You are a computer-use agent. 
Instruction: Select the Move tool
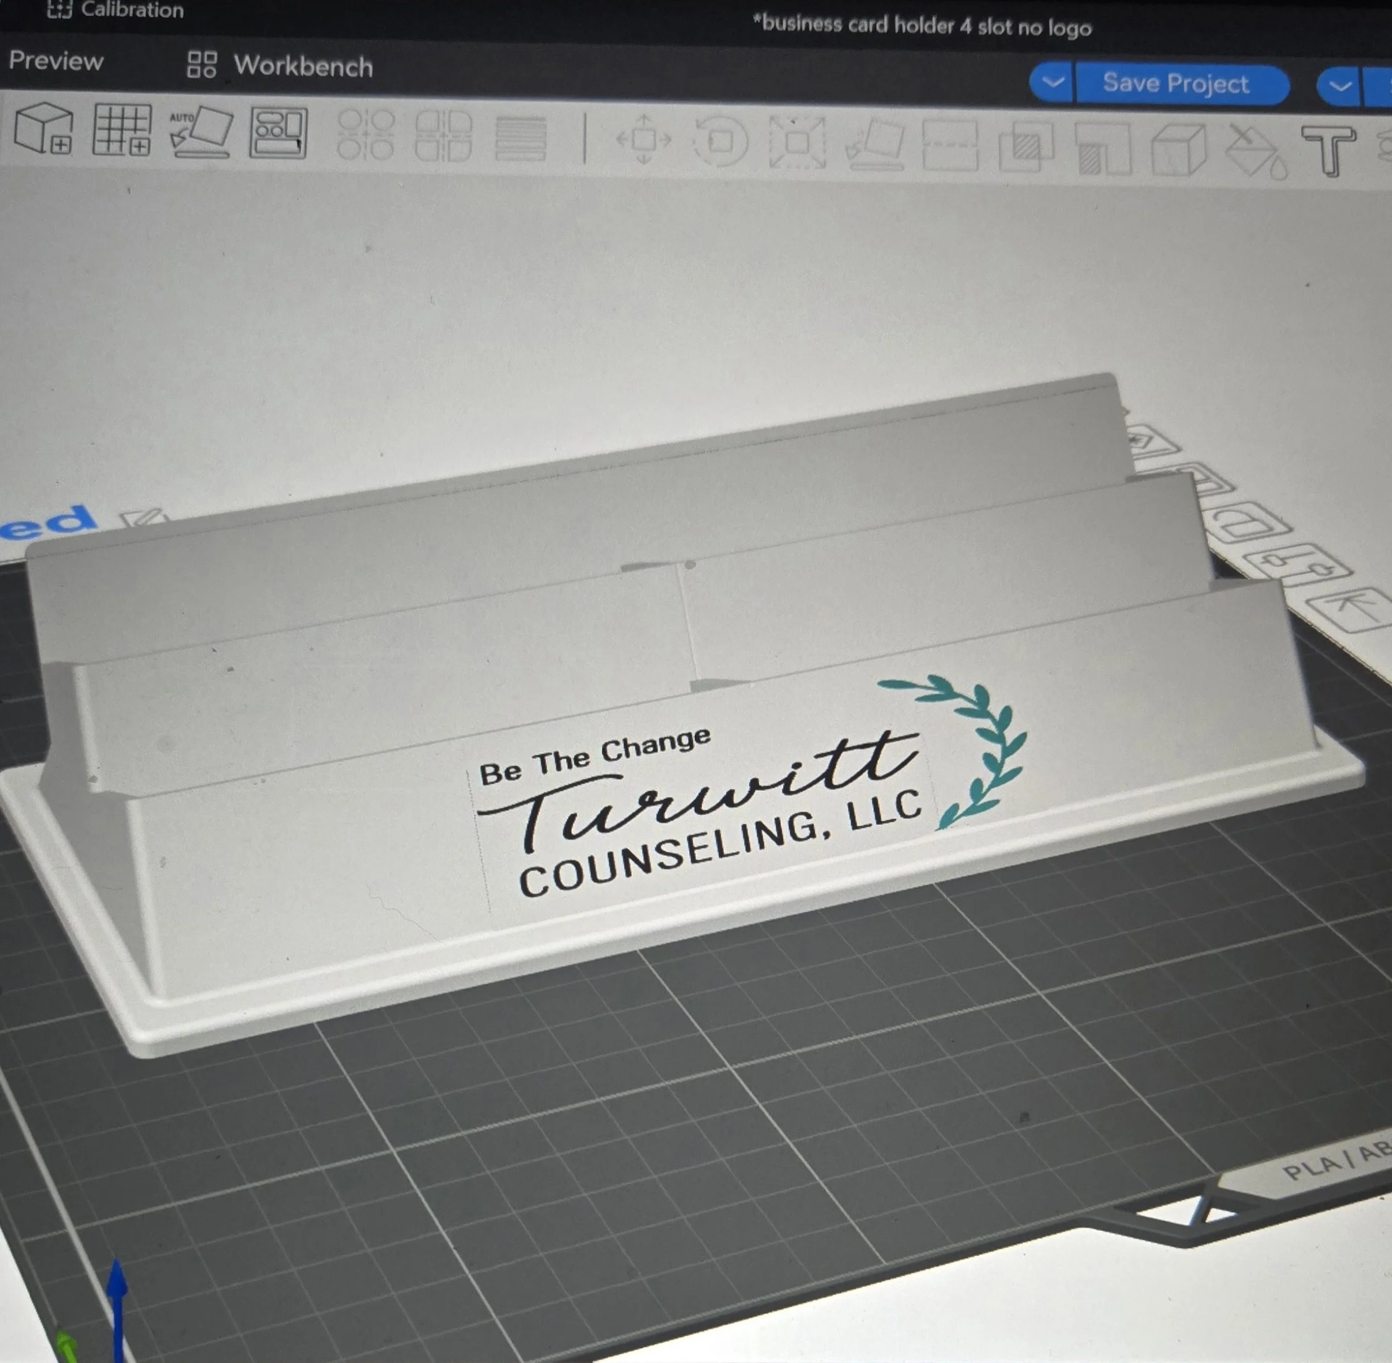point(643,139)
